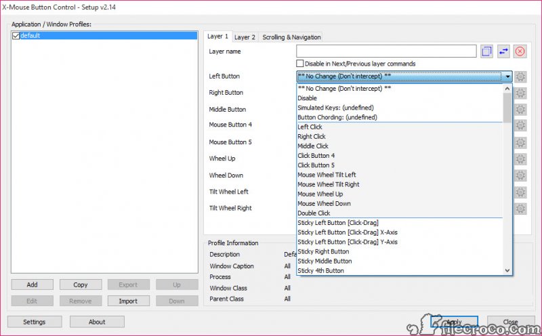This screenshot has width=542, height=336.
Task: Select Sticky Middle Button option
Action: [400, 261]
